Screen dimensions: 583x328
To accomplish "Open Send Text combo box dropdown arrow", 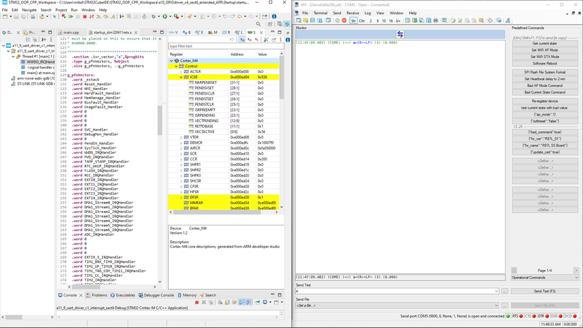I will [x=497, y=291].
